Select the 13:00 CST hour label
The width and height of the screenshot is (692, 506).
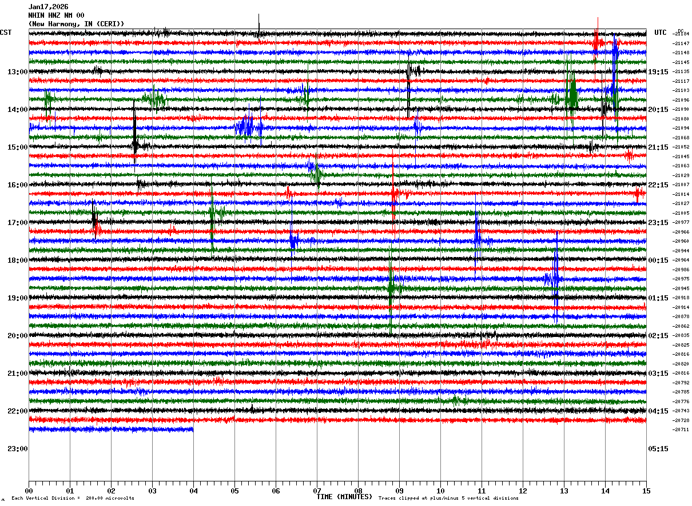18,72
